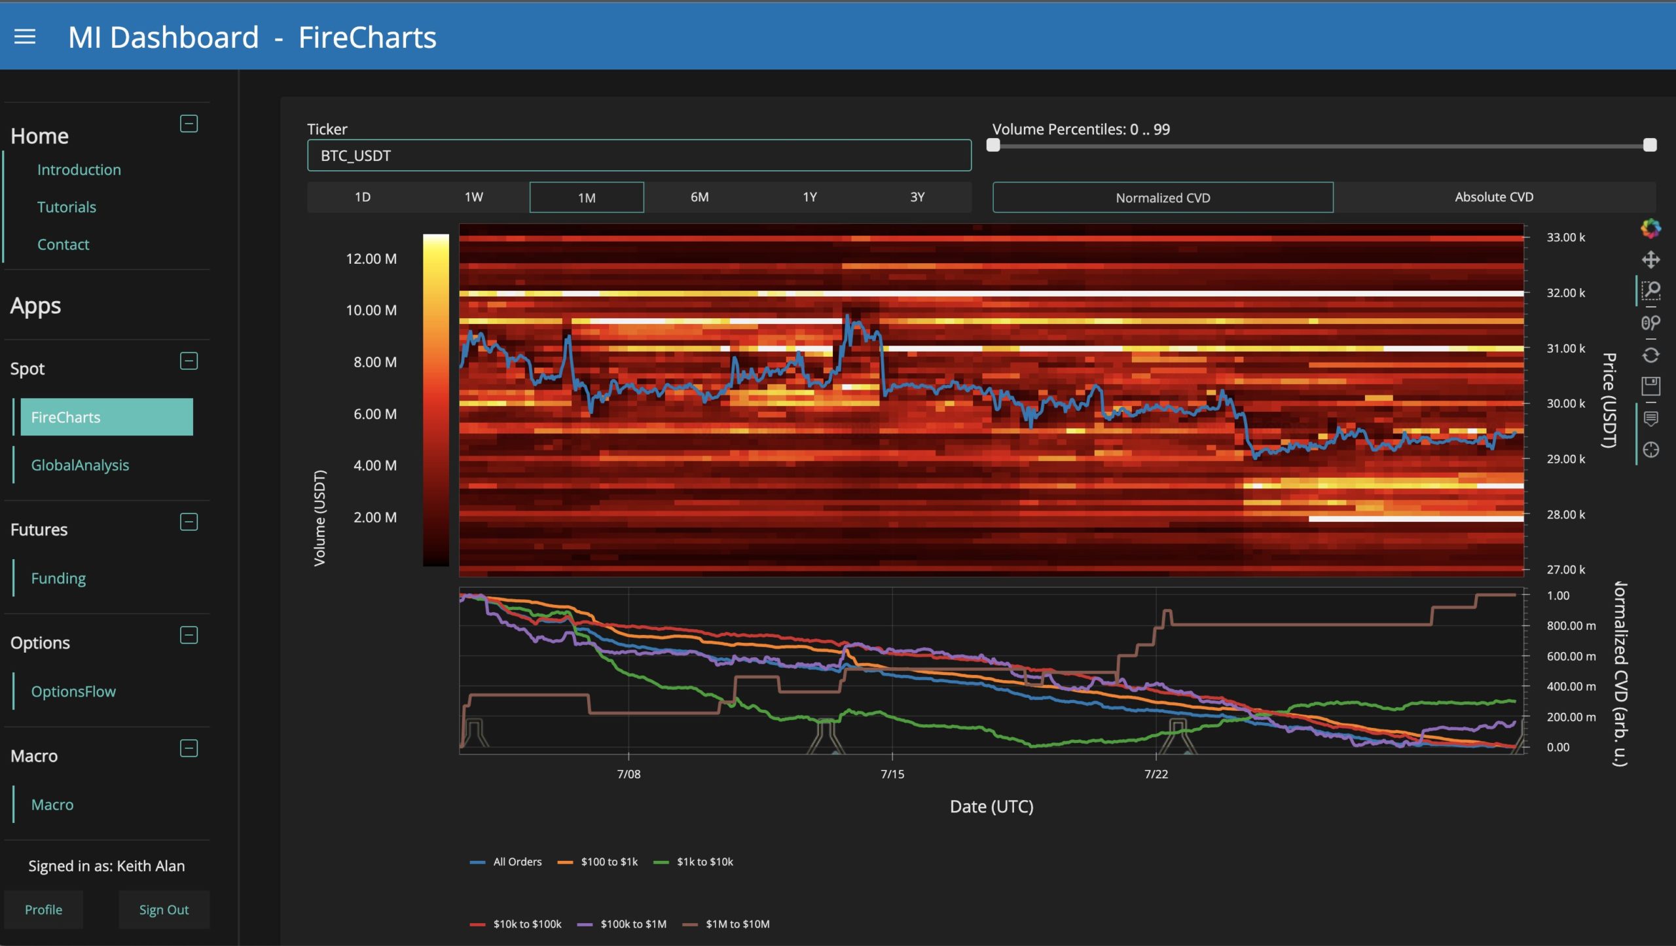
Task: Open the Tutorials link
Action: click(x=67, y=207)
